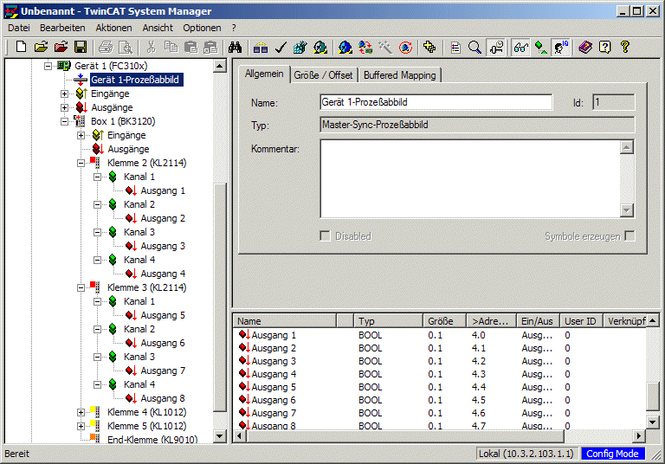Click the list Show Online Data toolbar icon
The height and width of the screenshot is (464, 665).
coord(455,47)
